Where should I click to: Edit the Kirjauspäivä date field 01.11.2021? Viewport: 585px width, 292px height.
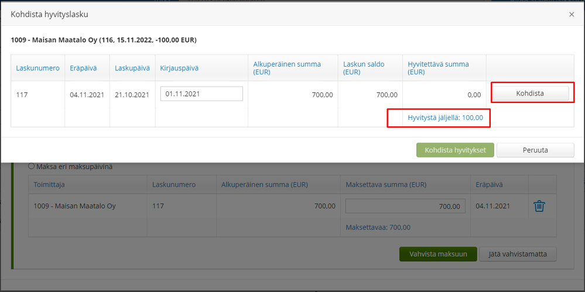coord(201,94)
